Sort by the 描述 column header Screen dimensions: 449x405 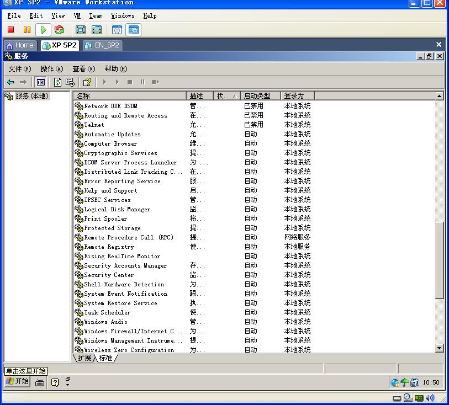coord(200,96)
